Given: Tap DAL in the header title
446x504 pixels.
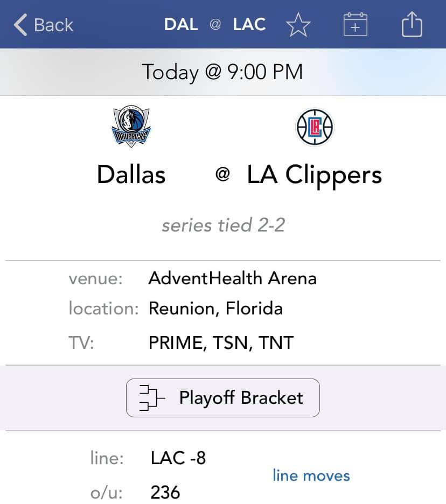Looking at the screenshot, I should [181, 24].
